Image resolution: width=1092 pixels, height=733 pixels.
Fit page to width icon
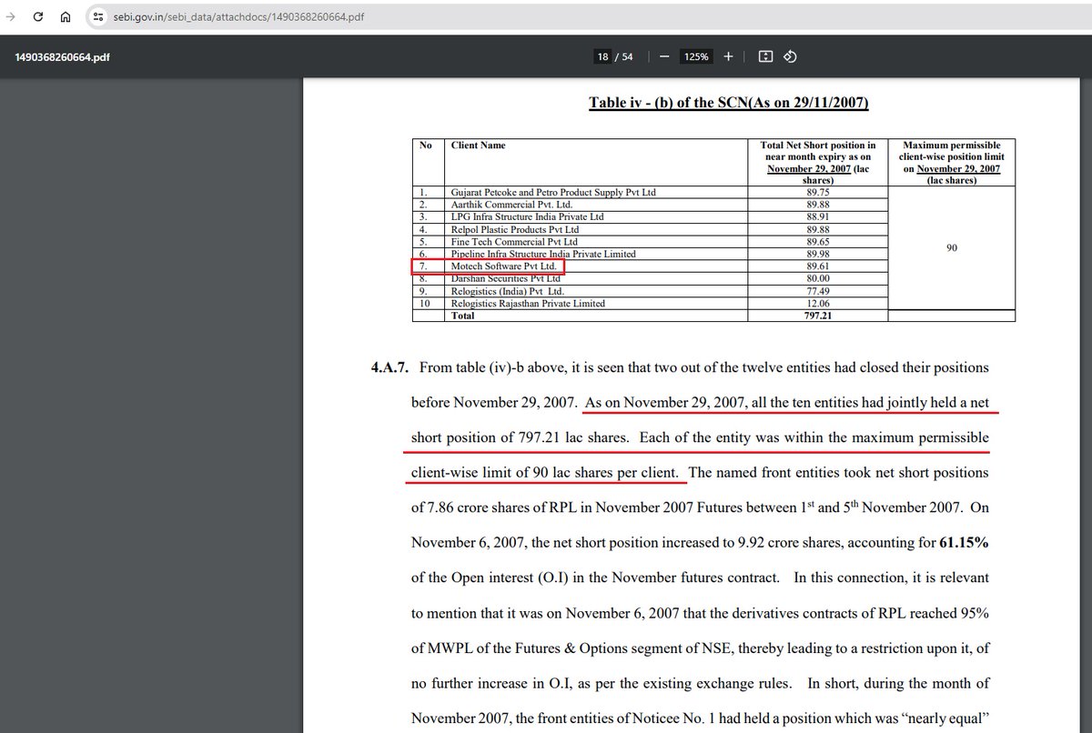(x=765, y=56)
